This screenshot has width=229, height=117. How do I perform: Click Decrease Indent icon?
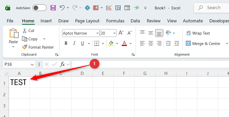point(168,43)
